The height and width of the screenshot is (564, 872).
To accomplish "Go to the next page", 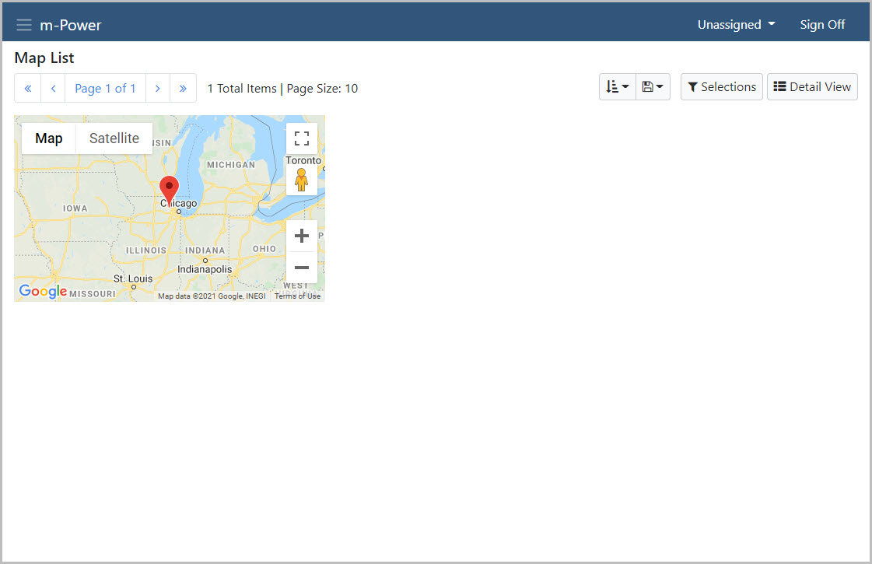I will pyautogui.click(x=158, y=89).
